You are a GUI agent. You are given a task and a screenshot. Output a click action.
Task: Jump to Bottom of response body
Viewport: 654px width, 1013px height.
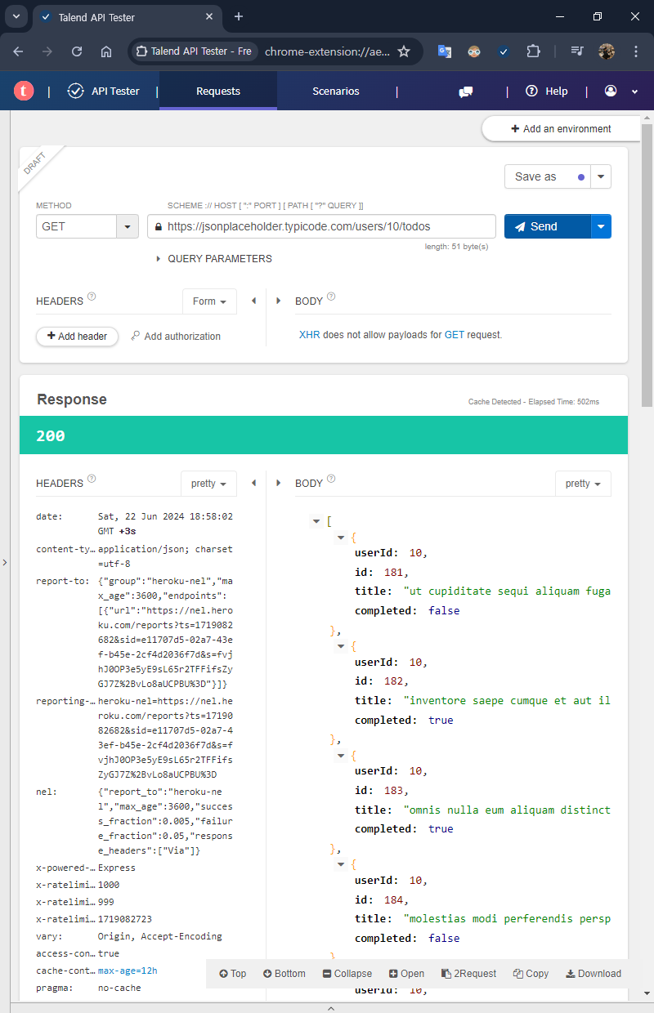tap(284, 974)
